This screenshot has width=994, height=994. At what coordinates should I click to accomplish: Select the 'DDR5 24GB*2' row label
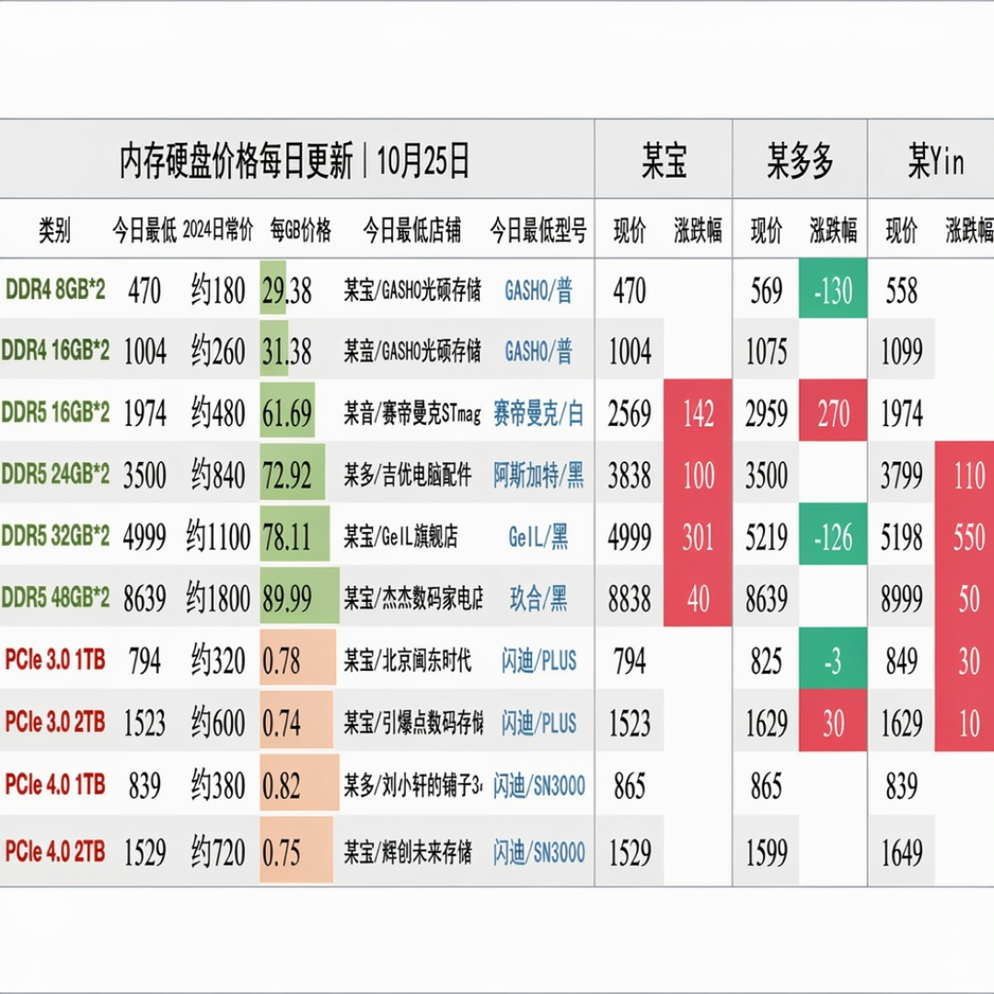56,474
